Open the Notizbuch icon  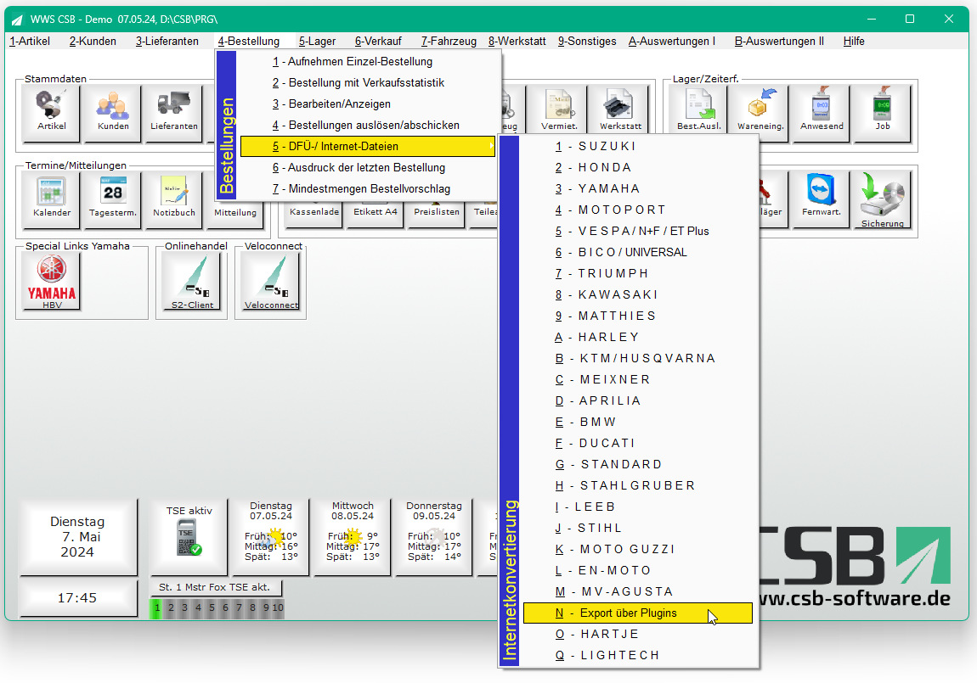click(x=174, y=199)
